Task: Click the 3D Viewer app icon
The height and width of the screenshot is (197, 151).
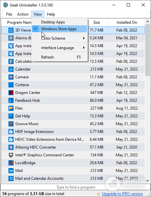Action: tap(11, 30)
